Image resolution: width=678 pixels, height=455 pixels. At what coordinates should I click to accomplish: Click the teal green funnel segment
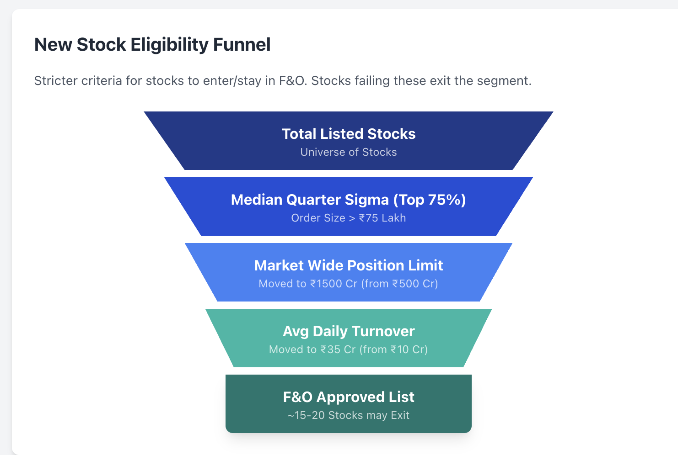(x=349, y=338)
